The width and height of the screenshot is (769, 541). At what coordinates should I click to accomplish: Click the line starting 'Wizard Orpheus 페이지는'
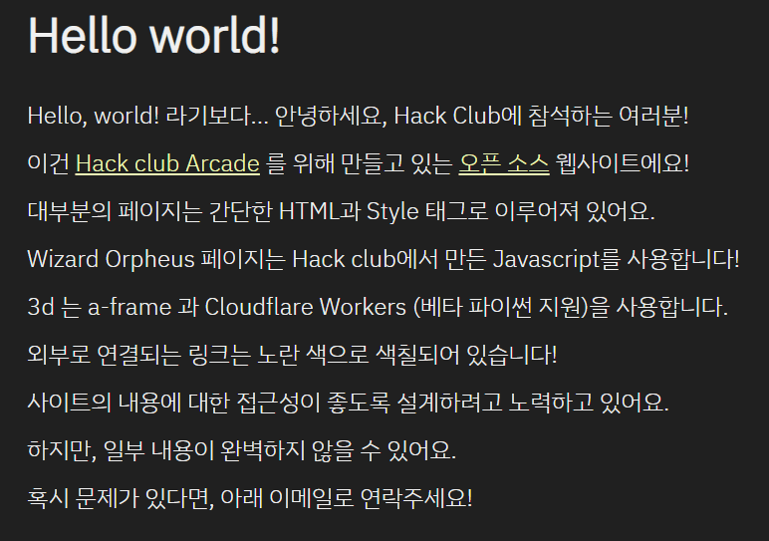(384, 259)
